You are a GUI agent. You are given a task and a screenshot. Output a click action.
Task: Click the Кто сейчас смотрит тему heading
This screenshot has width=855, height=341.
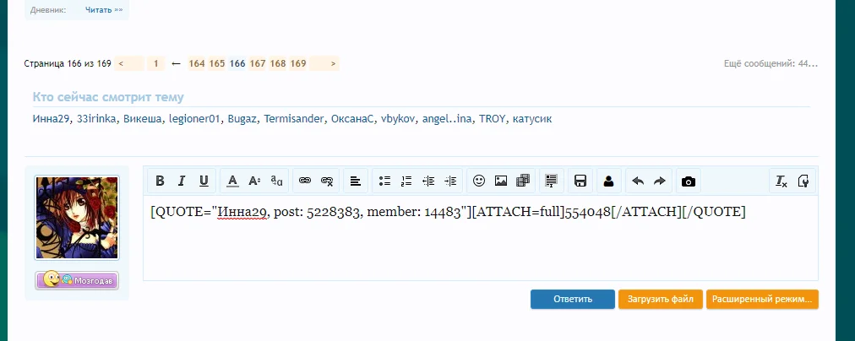click(108, 98)
